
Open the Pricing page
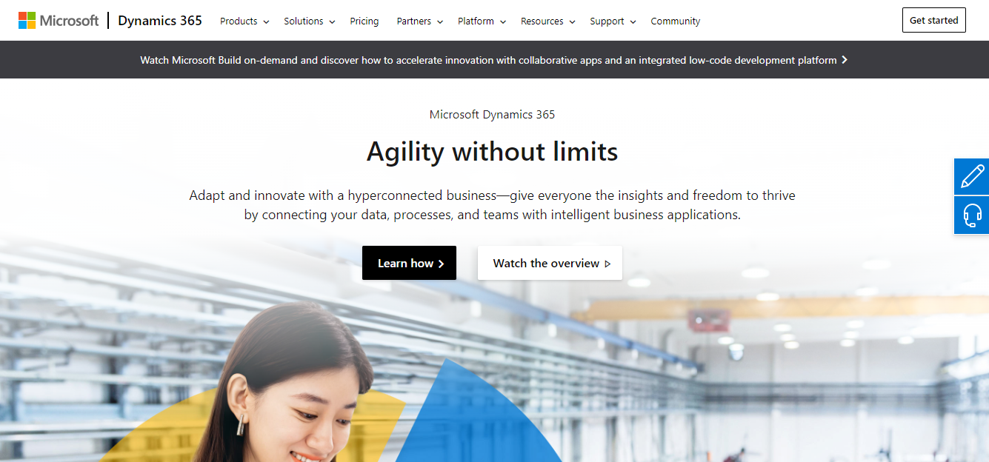click(x=364, y=21)
